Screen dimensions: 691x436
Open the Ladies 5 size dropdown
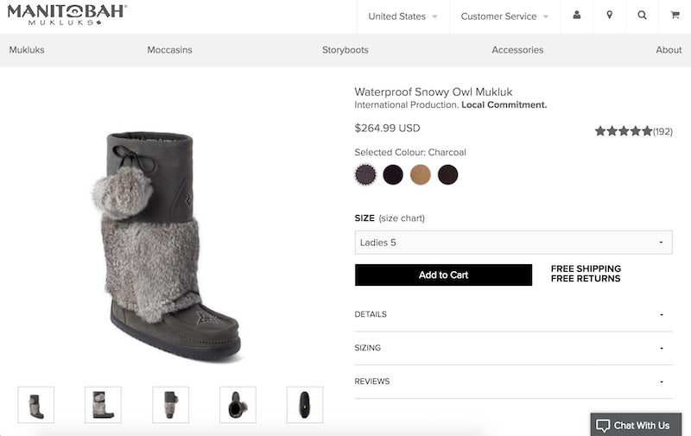click(513, 243)
